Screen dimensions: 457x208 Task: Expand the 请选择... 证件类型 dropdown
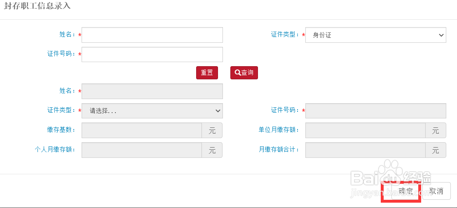[152, 111]
